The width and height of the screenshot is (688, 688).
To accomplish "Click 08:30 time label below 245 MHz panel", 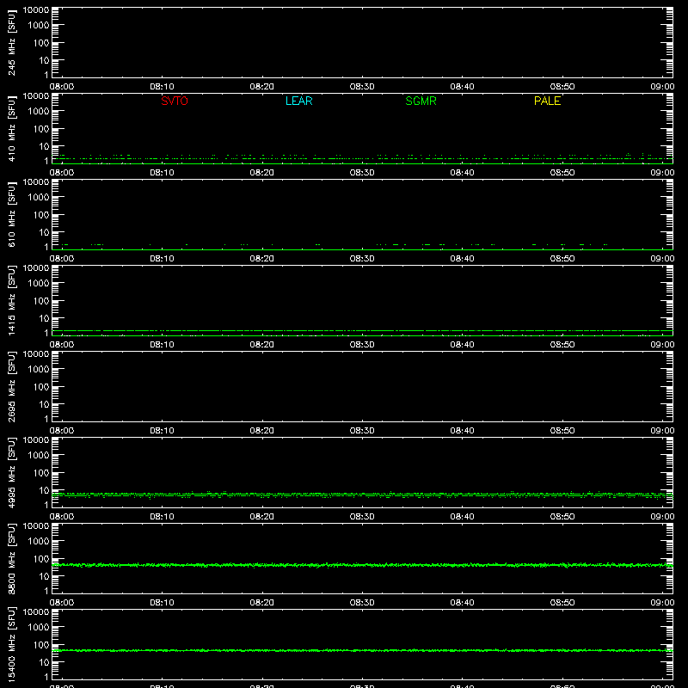I will [362, 87].
